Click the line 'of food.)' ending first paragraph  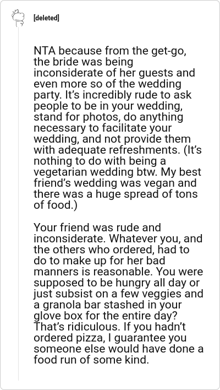point(56,205)
